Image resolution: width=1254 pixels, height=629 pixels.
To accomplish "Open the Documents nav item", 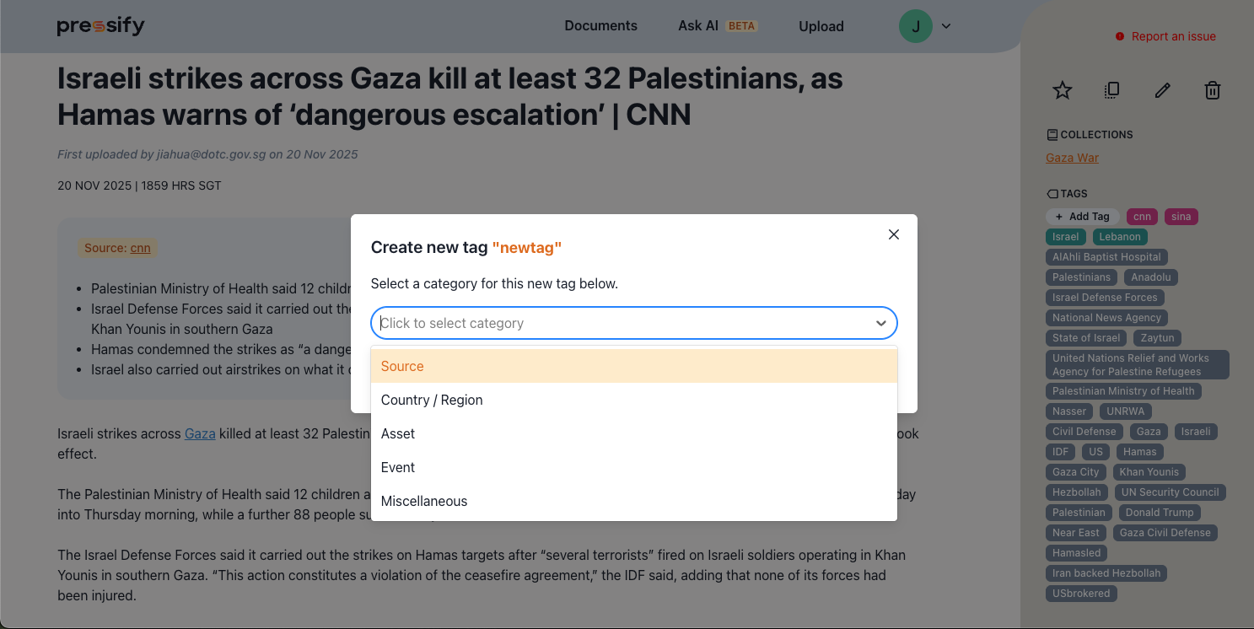I will 600,26.
